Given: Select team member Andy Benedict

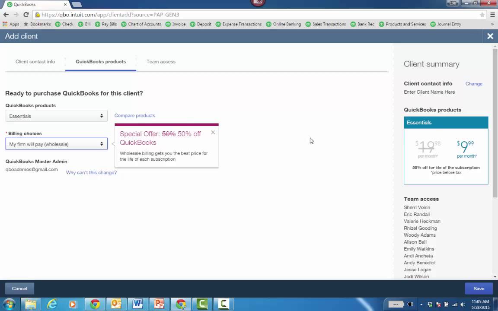Looking at the screenshot, I should [x=420, y=263].
